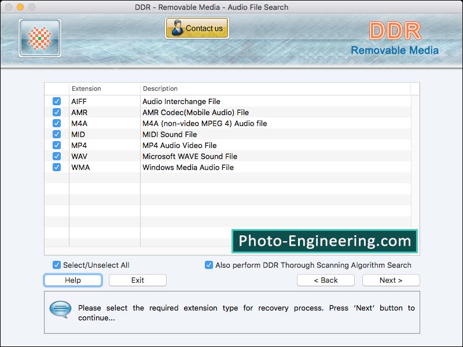Screen dimensions: 463x347
Task: Click the Extension column header
Action: click(87, 88)
